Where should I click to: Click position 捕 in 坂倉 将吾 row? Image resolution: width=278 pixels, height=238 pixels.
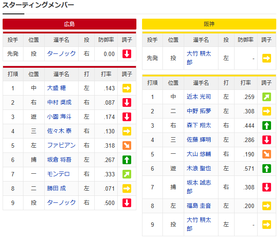pyautogui.click(x=33, y=160)
